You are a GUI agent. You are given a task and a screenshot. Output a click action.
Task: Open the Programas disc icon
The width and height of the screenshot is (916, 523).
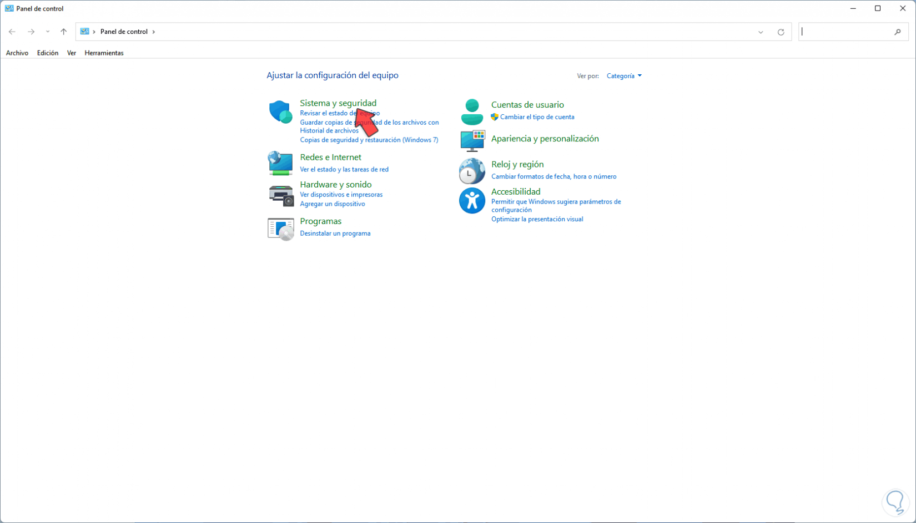pos(281,229)
